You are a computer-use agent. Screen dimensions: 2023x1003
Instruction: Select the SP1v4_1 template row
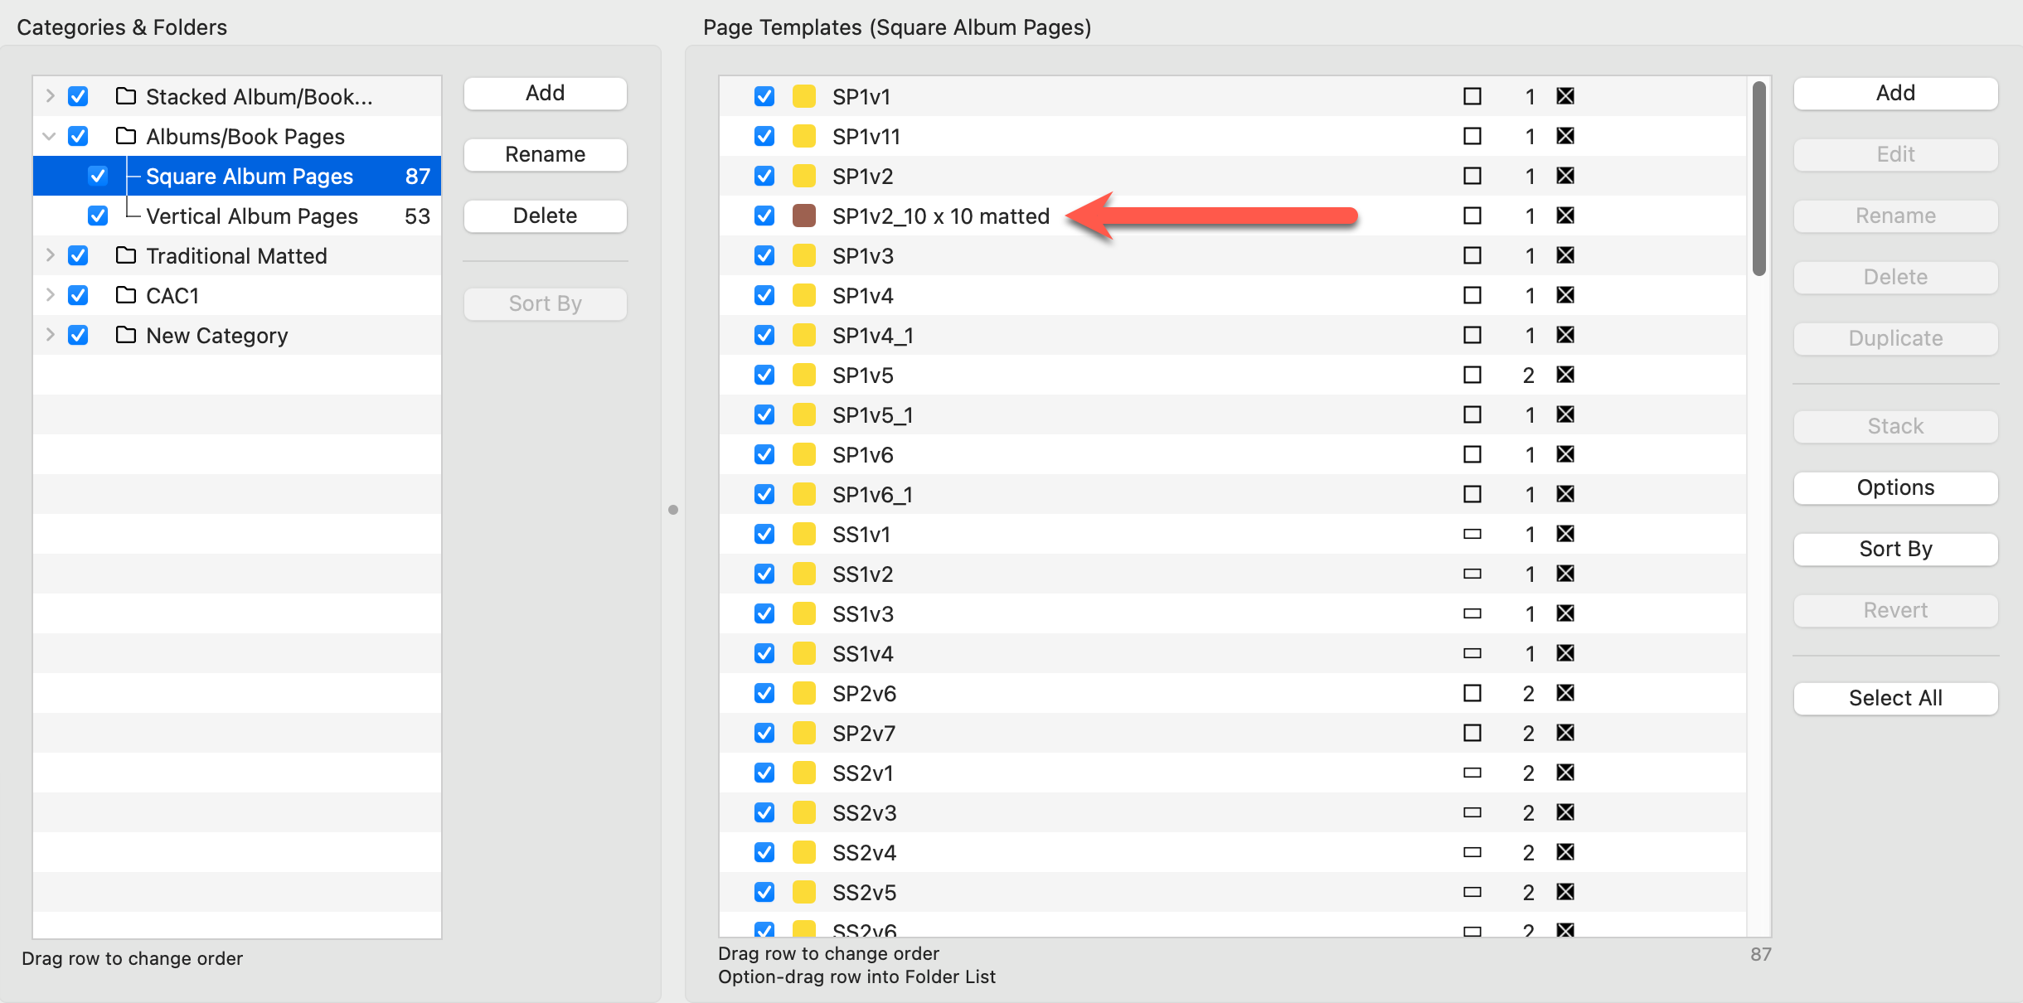tap(872, 335)
